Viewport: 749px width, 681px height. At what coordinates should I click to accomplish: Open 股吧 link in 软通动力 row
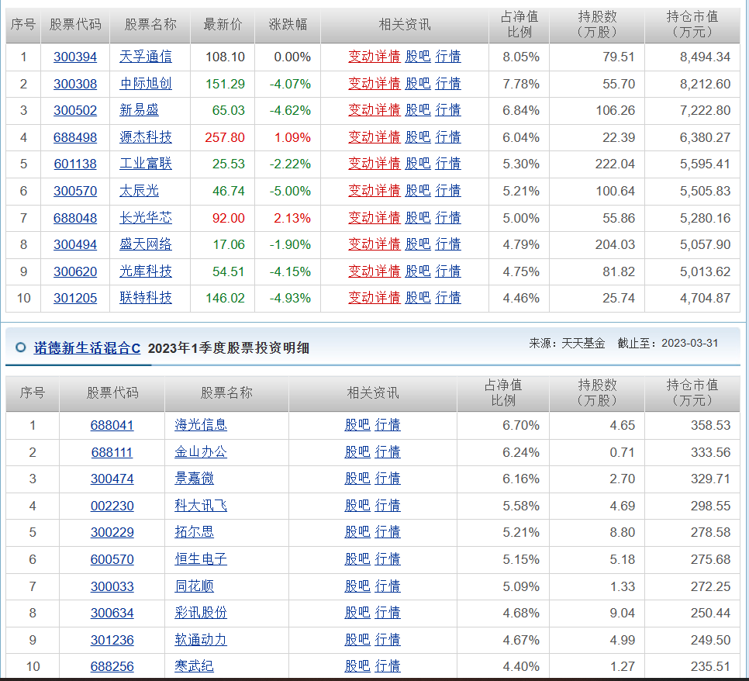click(x=357, y=641)
